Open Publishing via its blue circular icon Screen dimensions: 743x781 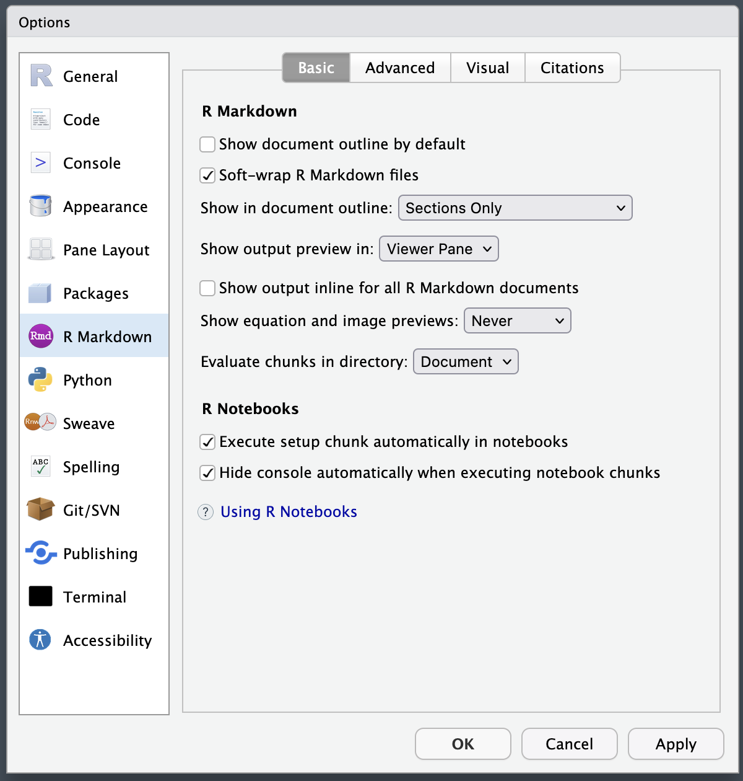pyautogui.click(x=41, y=553)
